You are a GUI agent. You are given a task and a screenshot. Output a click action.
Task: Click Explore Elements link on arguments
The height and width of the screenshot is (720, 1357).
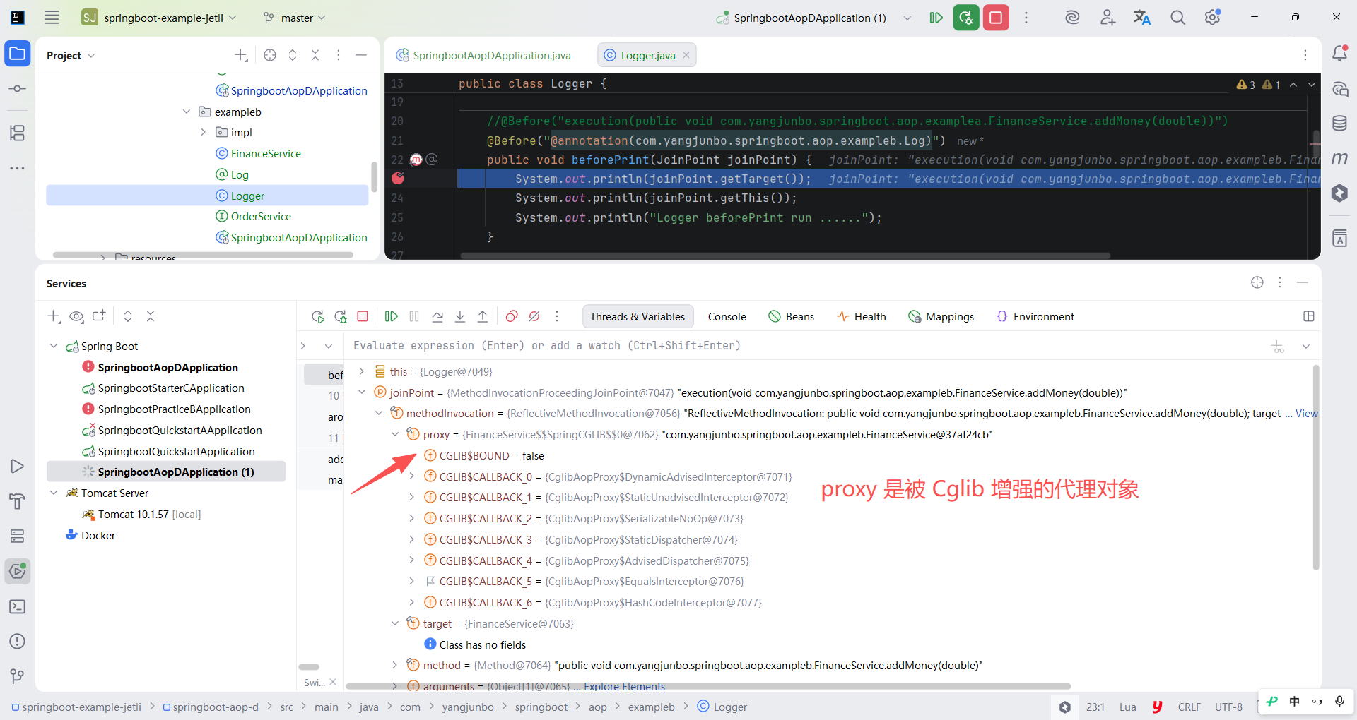point(625,686)
